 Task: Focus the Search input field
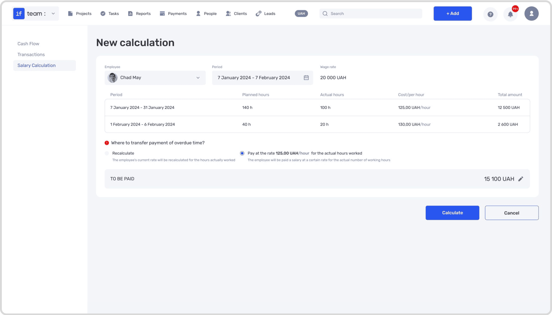pos(371,13)
